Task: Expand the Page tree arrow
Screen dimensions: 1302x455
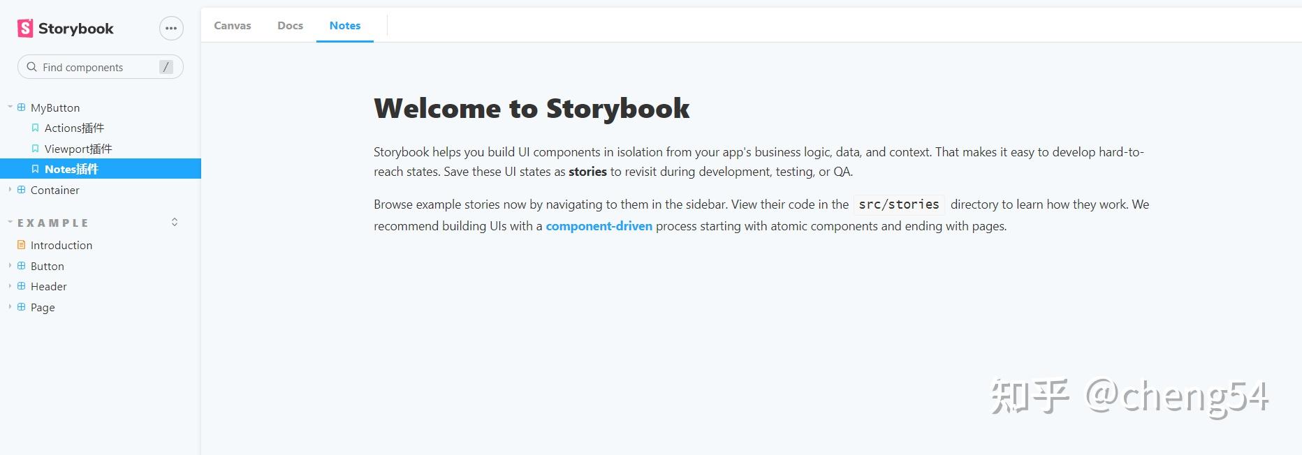Action: [x=10, y=306]
